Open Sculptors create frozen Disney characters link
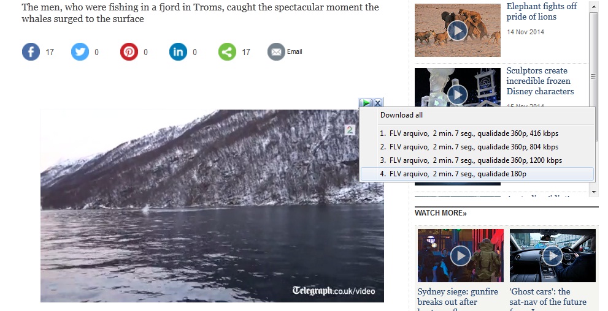608x311 pixels. pyautogui.click(x=540, y=81)
